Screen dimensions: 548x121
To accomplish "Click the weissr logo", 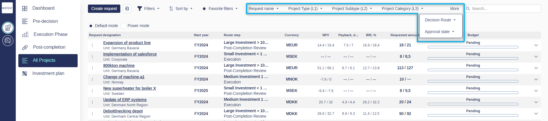I will click(x=7, y=8).
